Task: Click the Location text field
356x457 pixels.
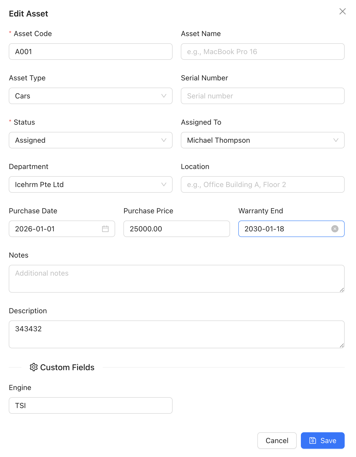Action: click(x=262, y=184)
